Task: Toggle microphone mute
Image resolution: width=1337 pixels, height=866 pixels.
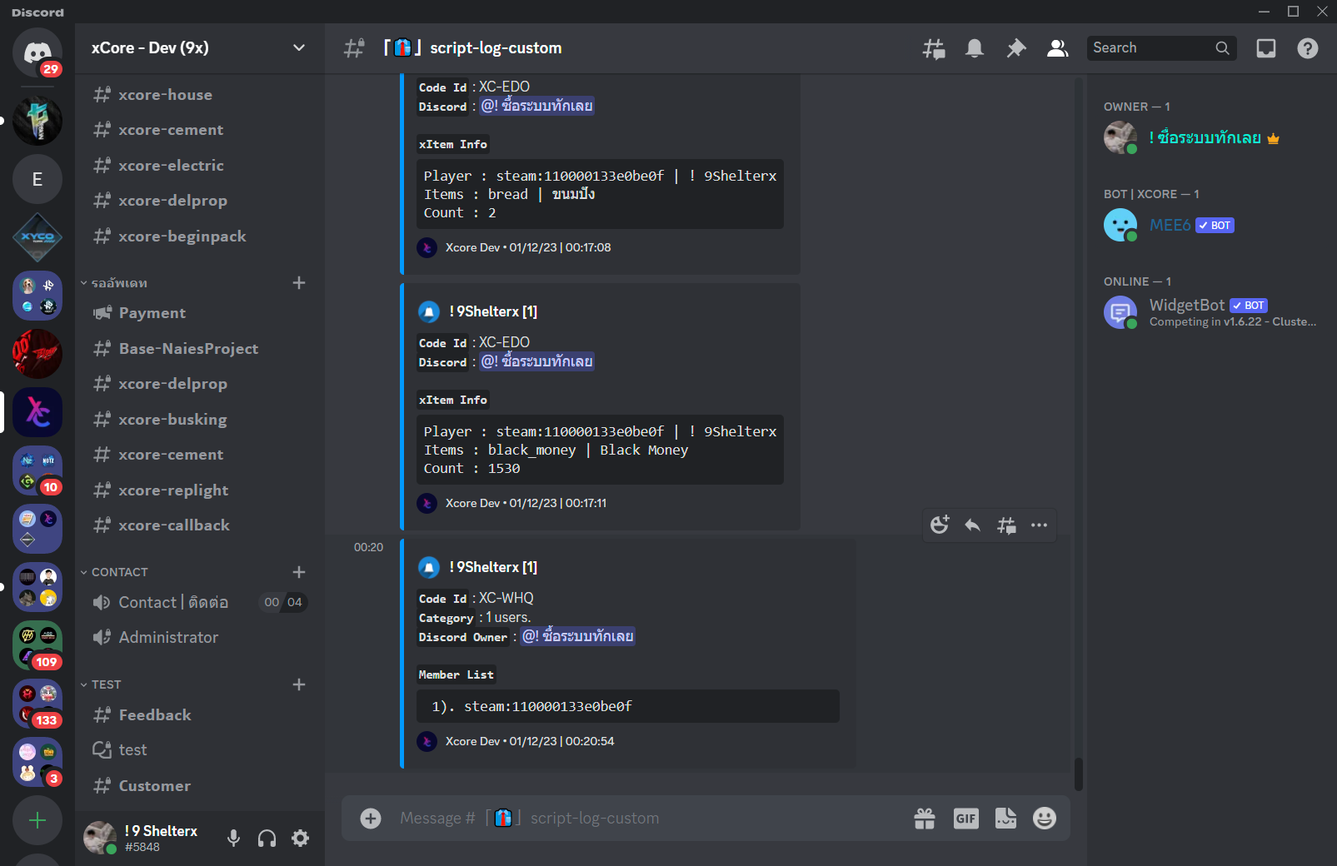Action: pyautogui.click(x=234, y=839)
